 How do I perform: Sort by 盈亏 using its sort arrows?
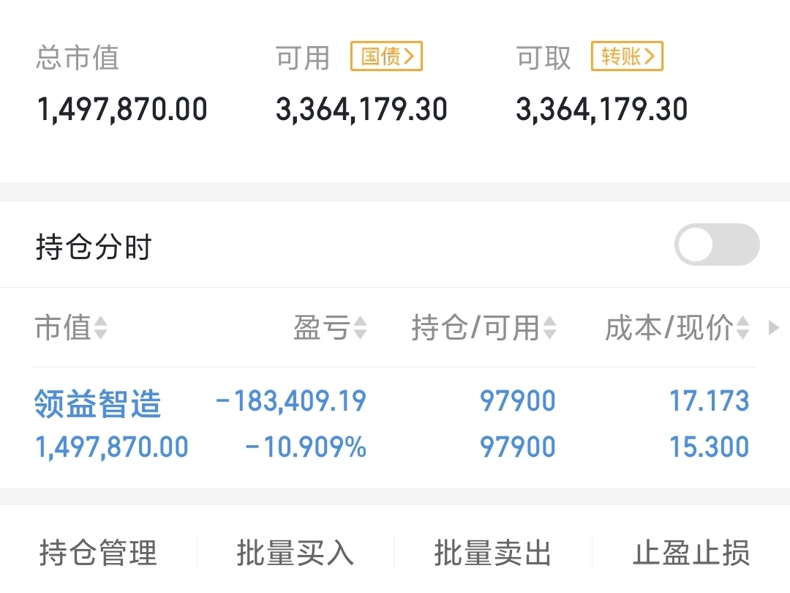tap(360, 329)
